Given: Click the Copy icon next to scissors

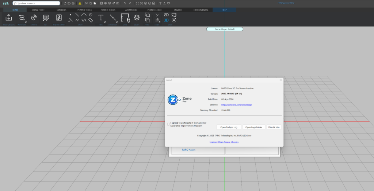Looking at the screenshot, I should click(x=91, y=3).
